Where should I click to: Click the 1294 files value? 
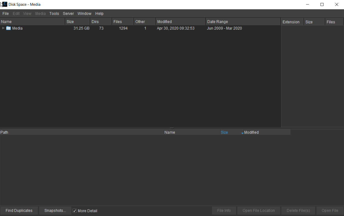coord(123,28)
